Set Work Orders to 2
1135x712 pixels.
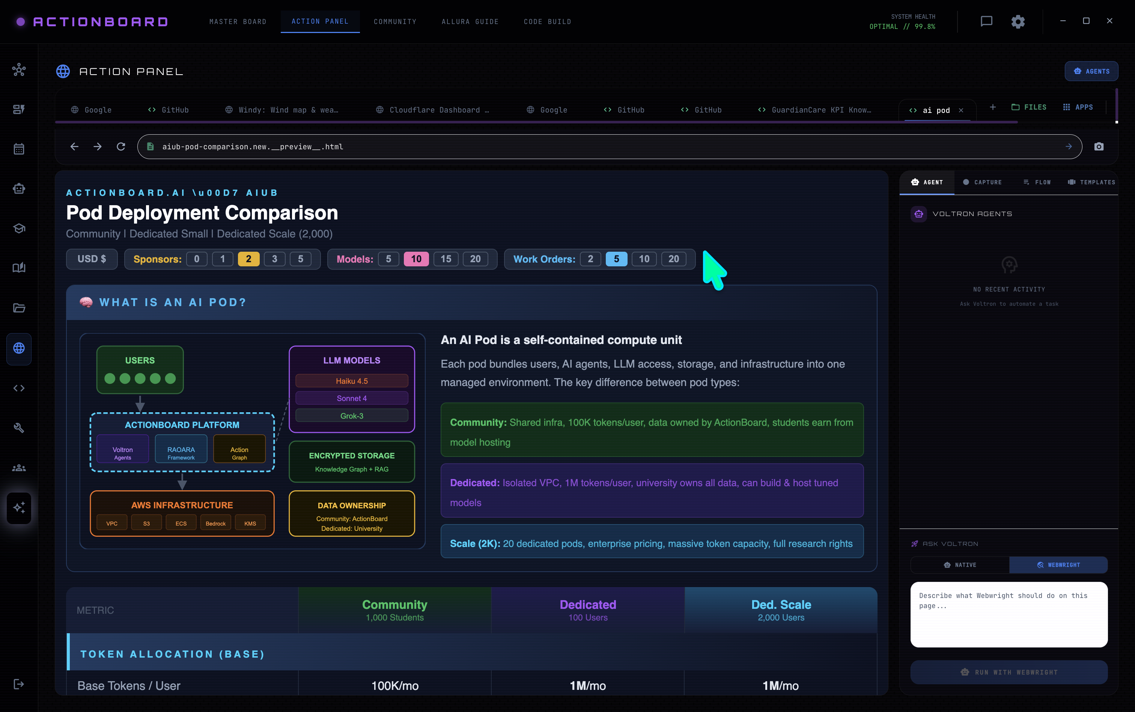coord(590,259)
